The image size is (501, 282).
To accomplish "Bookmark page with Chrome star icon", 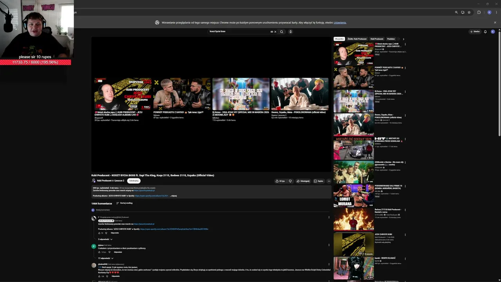I will tap(469, 13).
